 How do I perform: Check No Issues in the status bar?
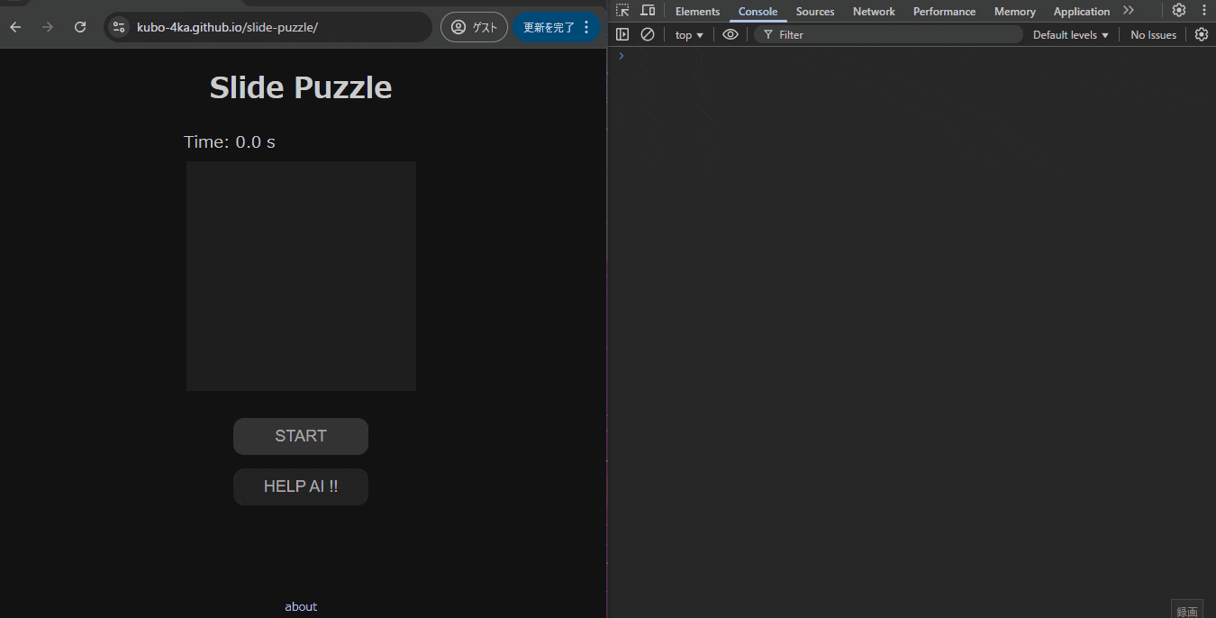point(1153,34)
